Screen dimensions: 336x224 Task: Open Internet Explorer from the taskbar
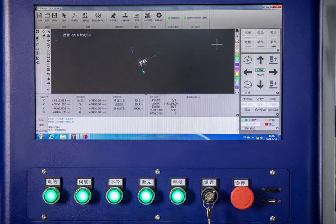click(51, 137)
